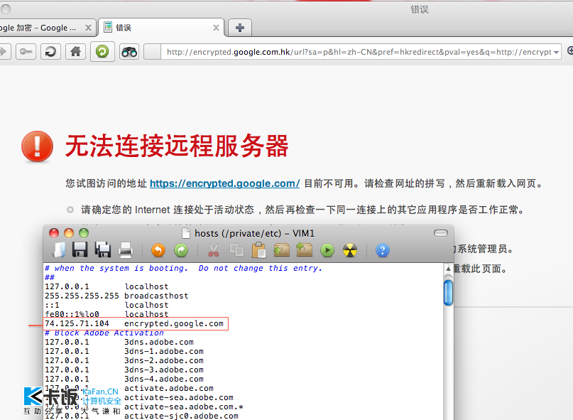Screen dimensions: 573x420
Task: Paste with the clipboard icon in VIM
Action: tap(258, 250)
